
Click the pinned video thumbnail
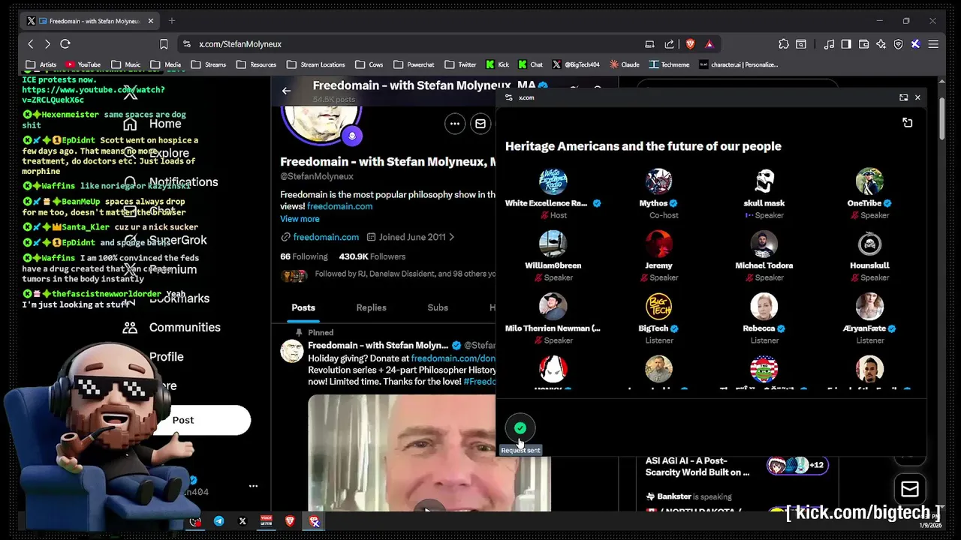tap(429, 453)
